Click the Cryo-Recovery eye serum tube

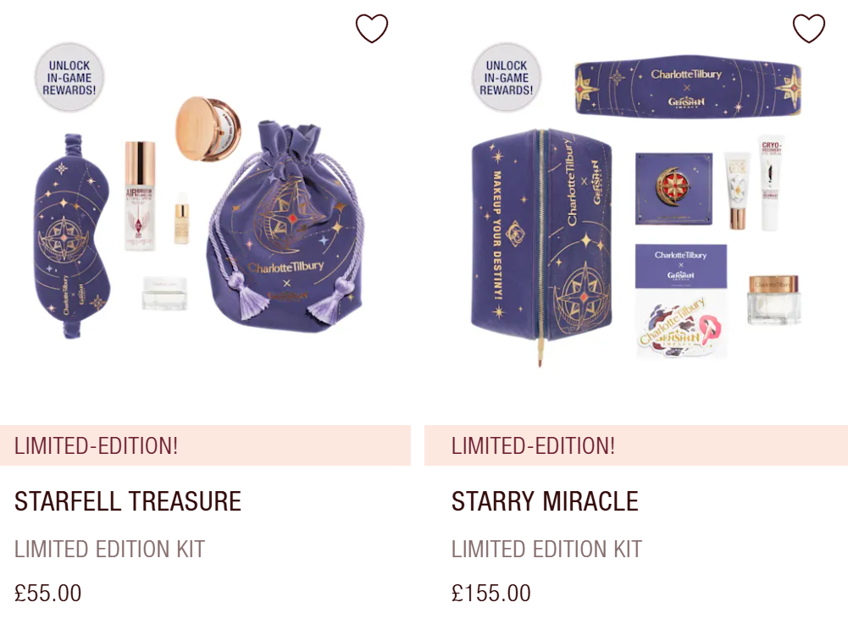coord(771,183)
